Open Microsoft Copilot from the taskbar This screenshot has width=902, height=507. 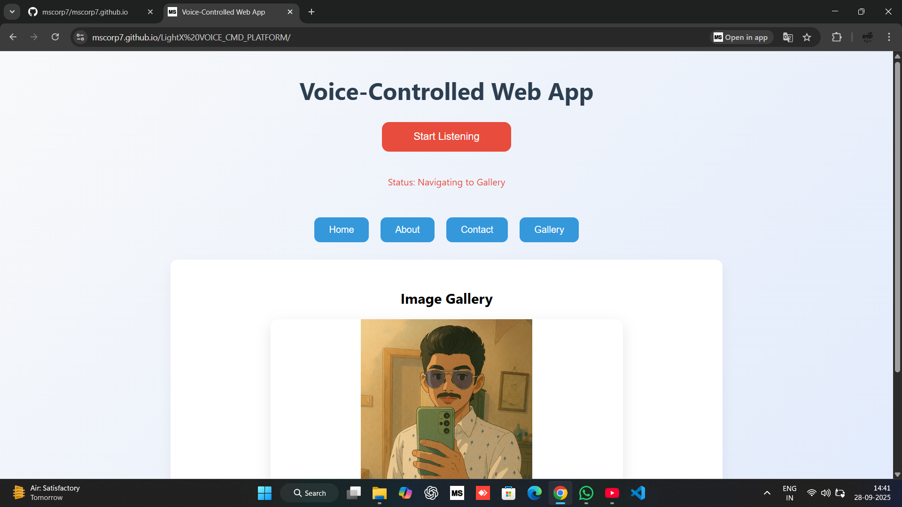click(x=405, y=492)
